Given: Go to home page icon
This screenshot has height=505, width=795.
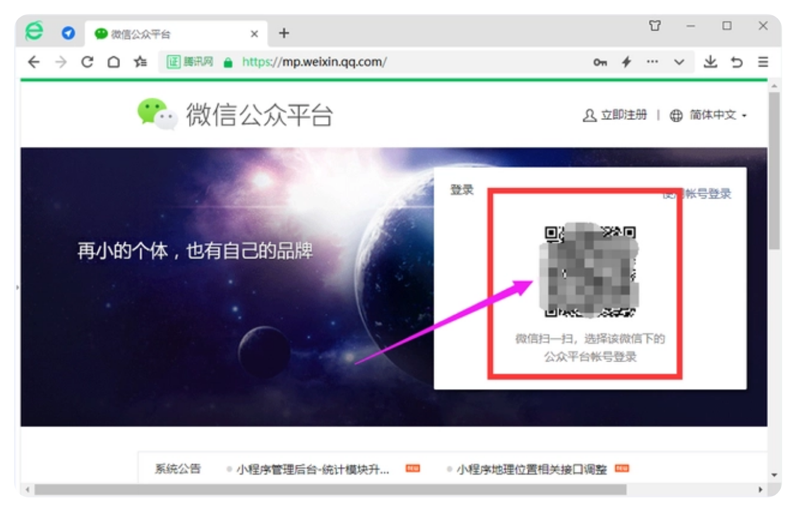Looking at the screenshot, I should 114,62.
